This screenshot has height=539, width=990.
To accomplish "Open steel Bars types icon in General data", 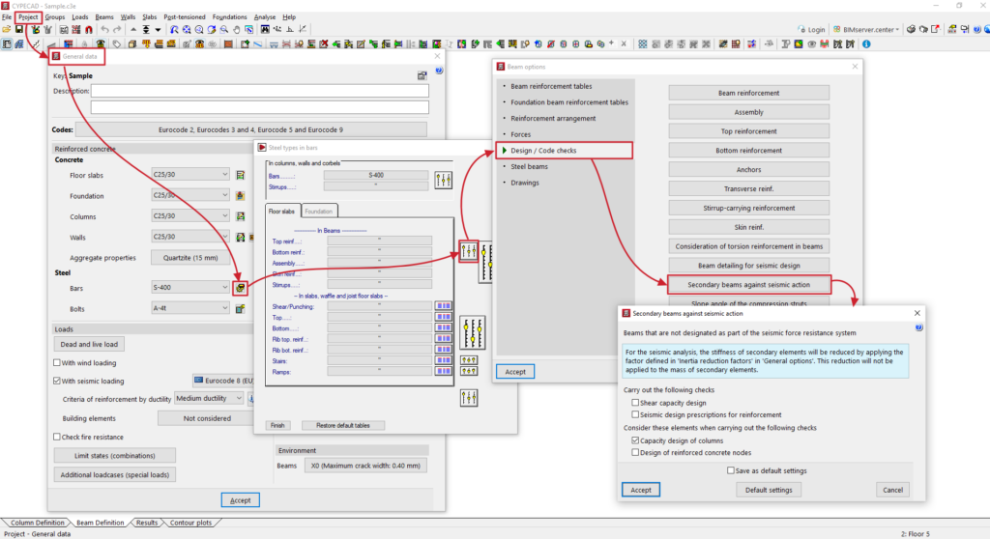I will (241, 288).
